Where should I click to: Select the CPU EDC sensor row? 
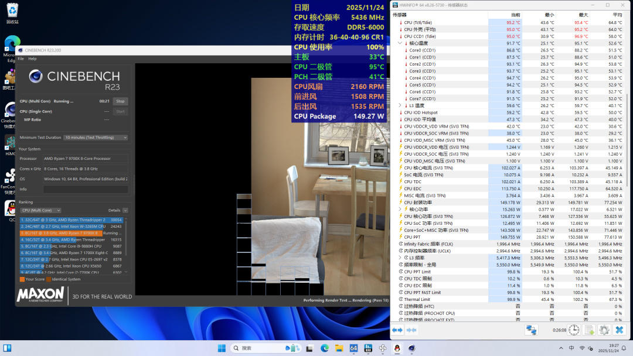point(508,189)
